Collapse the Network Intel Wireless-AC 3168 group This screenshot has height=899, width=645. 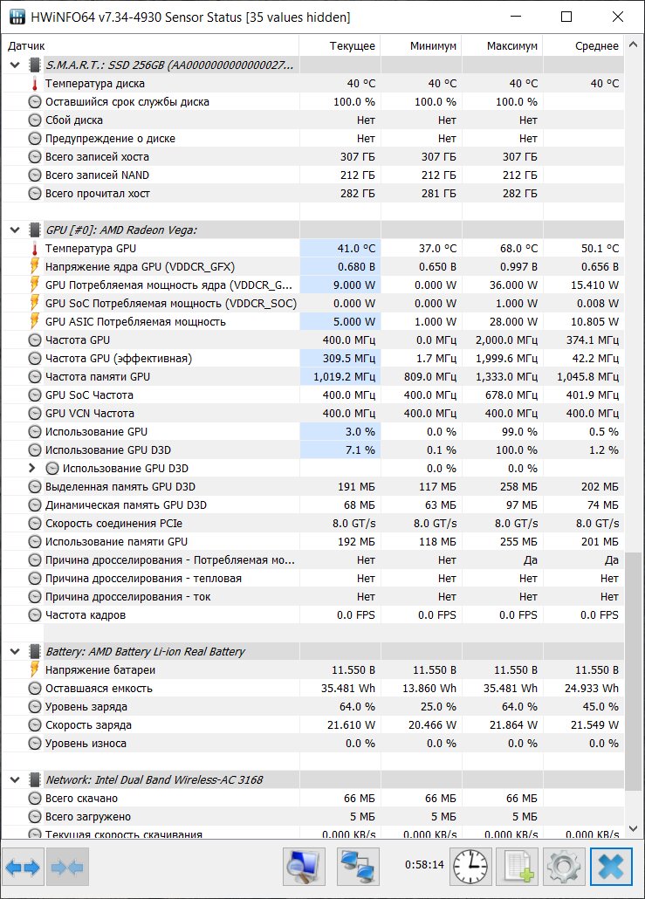(16, 779)
